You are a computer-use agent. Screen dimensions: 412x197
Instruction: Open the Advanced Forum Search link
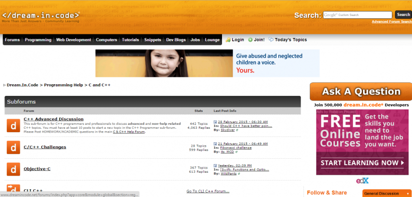[391, 22]
